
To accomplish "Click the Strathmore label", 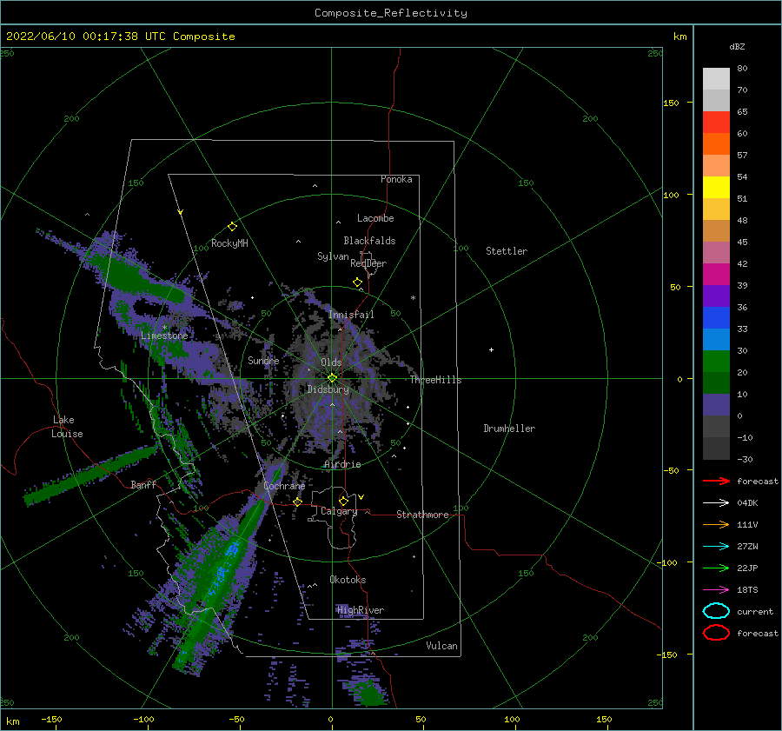I will pos(422,515).
